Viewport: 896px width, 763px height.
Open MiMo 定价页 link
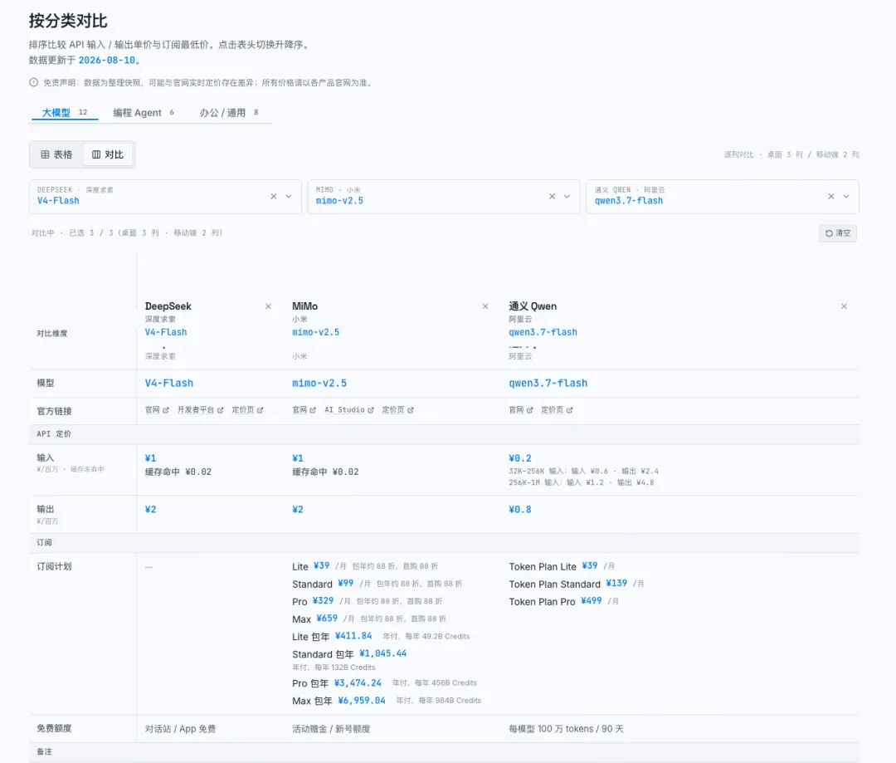397,410
